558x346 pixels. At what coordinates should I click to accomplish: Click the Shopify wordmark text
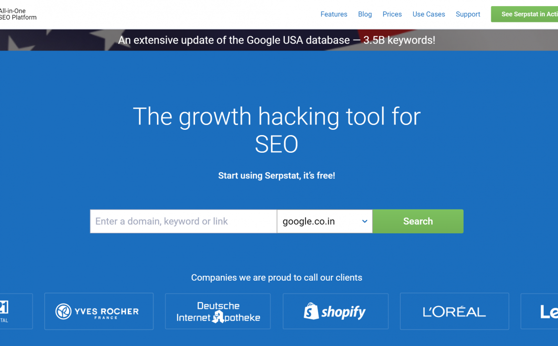(343, 312)
